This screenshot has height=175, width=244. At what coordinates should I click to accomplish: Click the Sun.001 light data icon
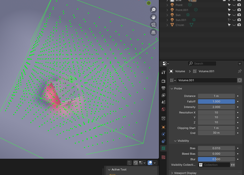click(194, 20)
